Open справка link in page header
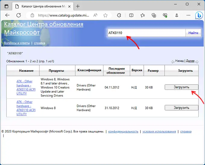The width and height of the screenshot is (205, 165). click(x=39, y=43)
